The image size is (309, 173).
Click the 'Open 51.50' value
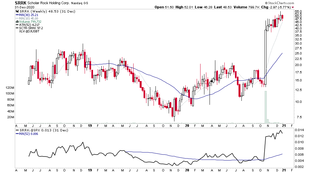tap(164, 7)
